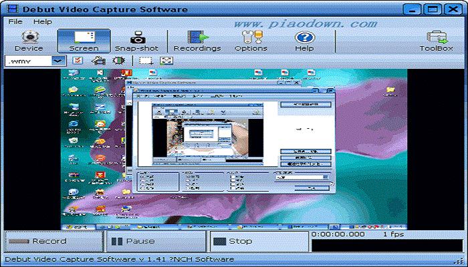Open the ToolBox
Image resolution: width=468 pixels, height=267 pixels.
437,41
